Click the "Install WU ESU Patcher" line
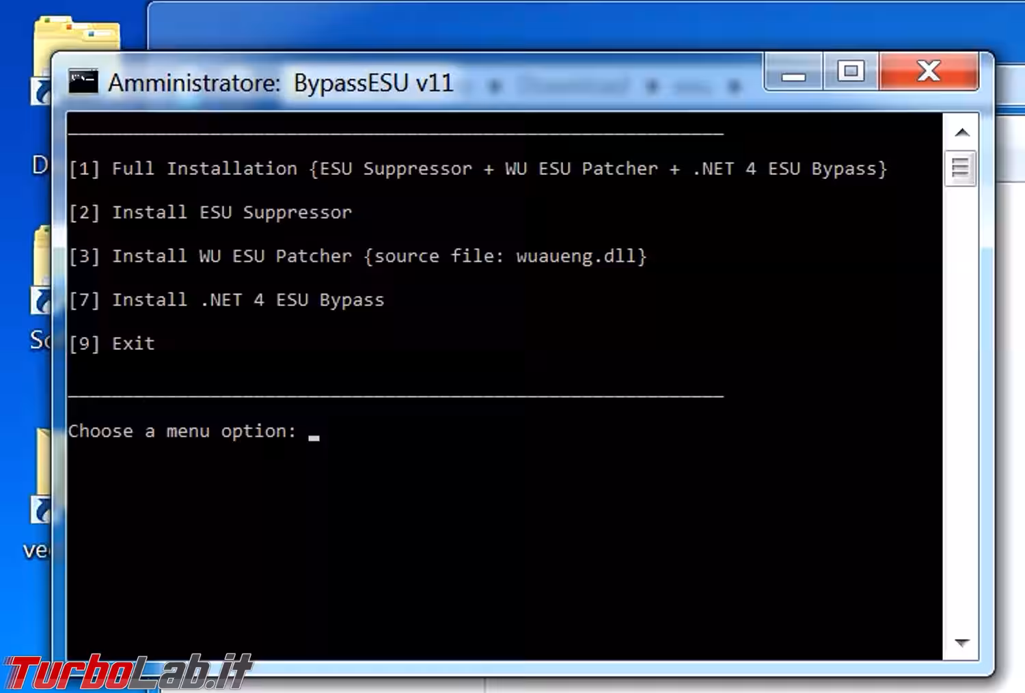 tap(357, 256)
